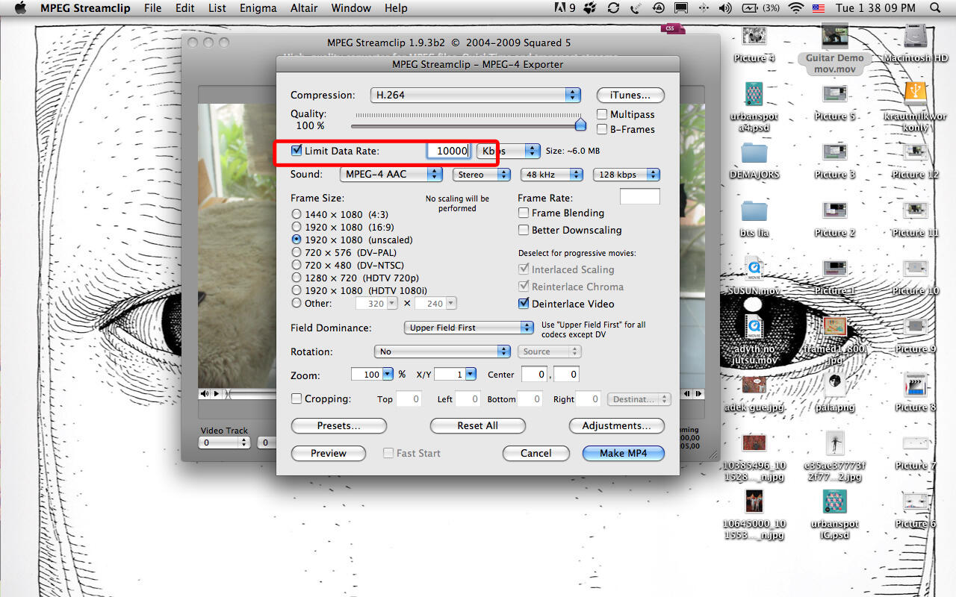Select the 720 × 576 (DV-PAL) frame size
Image resolution: width=956 pixels, height=597 pixels.
297,252
